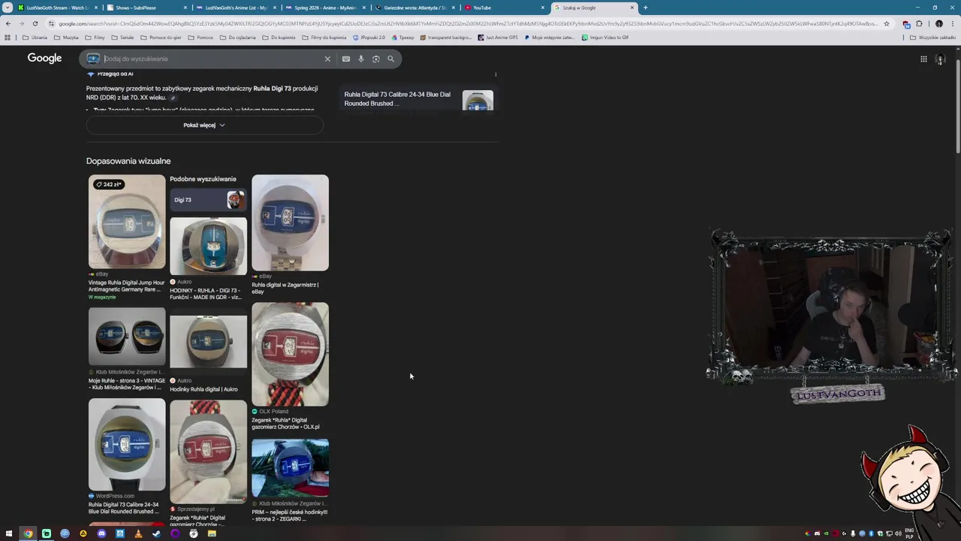
Task: Open the tab search dropdown arrow
Action: [x=8, y=8]
